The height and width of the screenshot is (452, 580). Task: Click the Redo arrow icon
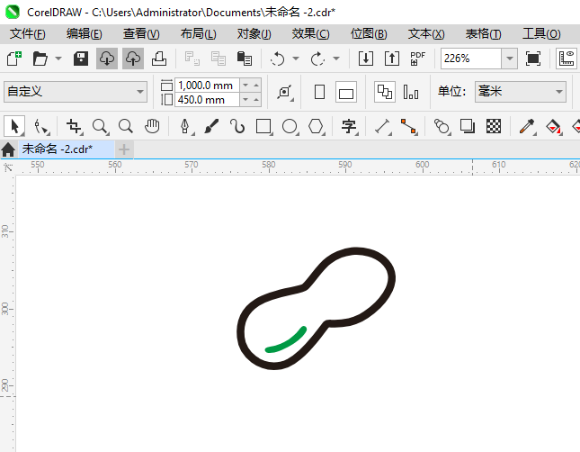pos(317,59)
